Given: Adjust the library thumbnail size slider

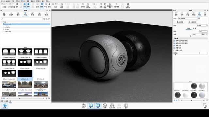Looking at the screenshot, I should tap(20, 98).
